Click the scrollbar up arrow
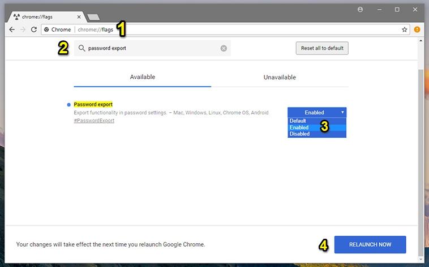The height and width of the screenshot is (267, 429). point(421,41)
